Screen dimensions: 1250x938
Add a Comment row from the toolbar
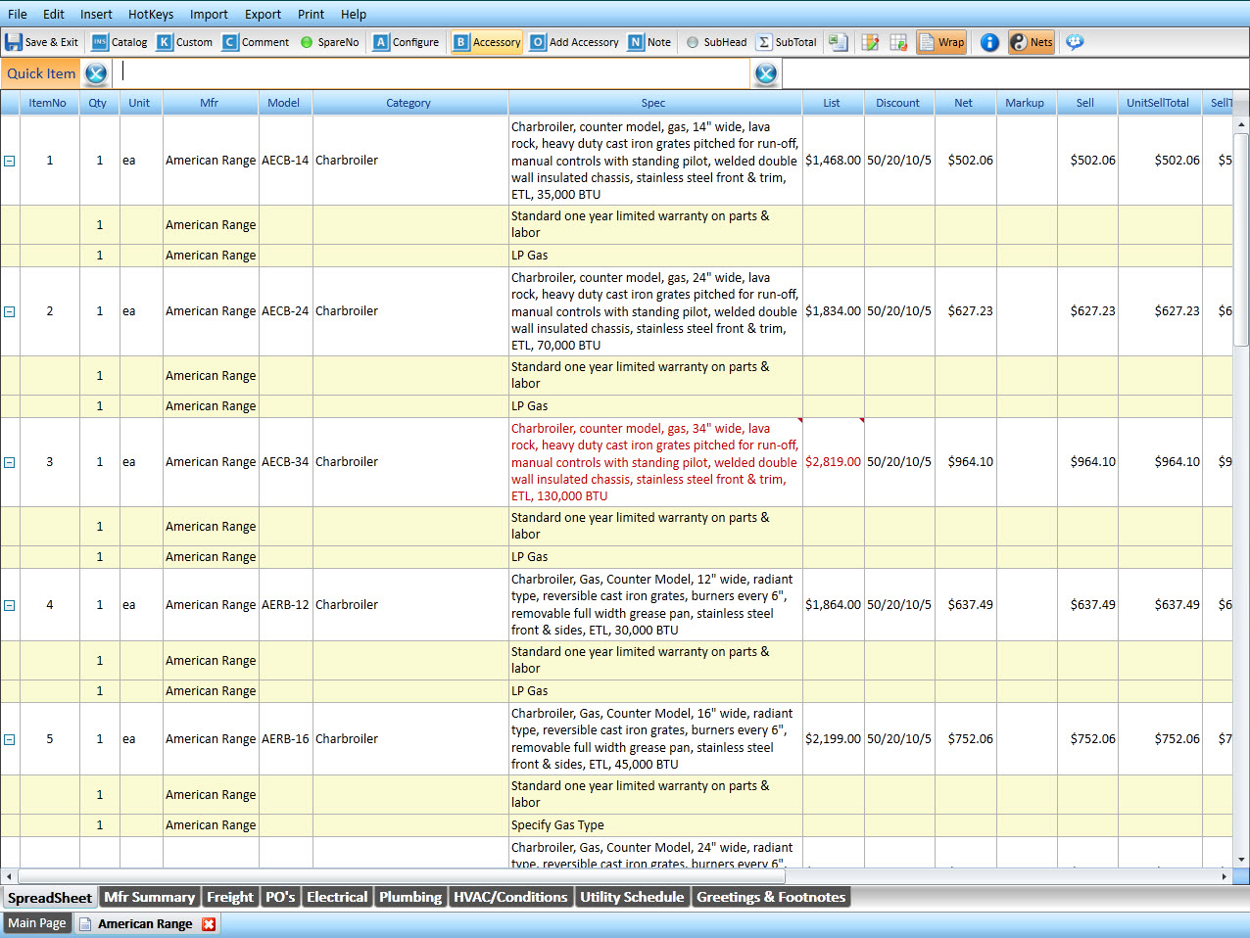[256, 42]
